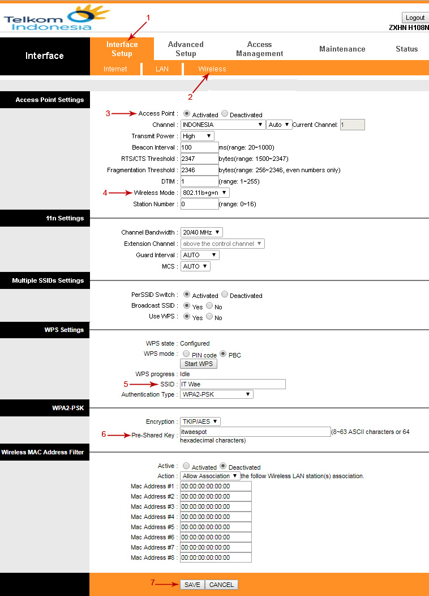429x596 pixels.
Task: Click the Mac Address #4 field
Action: tap(216, 517)
